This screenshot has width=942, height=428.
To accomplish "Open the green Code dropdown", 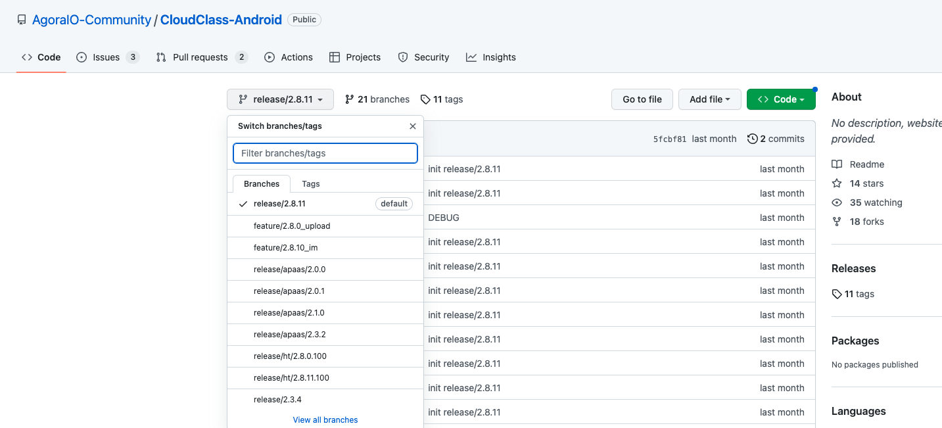I will [x=781, y=99].
